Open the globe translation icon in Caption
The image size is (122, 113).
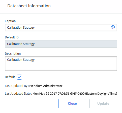click(x=113, y=27)
